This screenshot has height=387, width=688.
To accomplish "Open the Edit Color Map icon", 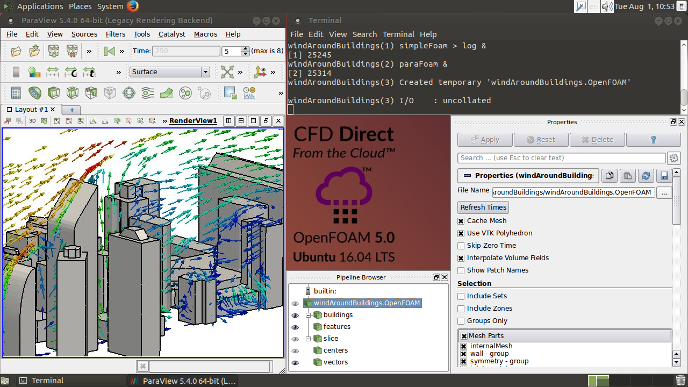I will click(x=34, y=72).
